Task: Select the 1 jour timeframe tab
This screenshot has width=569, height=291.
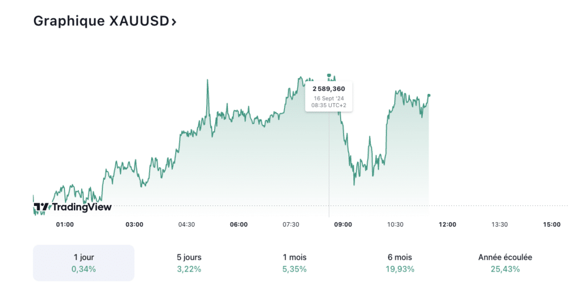Action: tap(83, 263)
